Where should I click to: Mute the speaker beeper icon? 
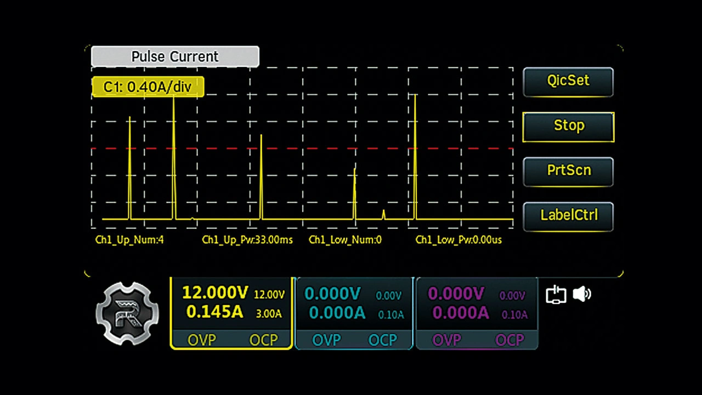click(x=581, y=295)
